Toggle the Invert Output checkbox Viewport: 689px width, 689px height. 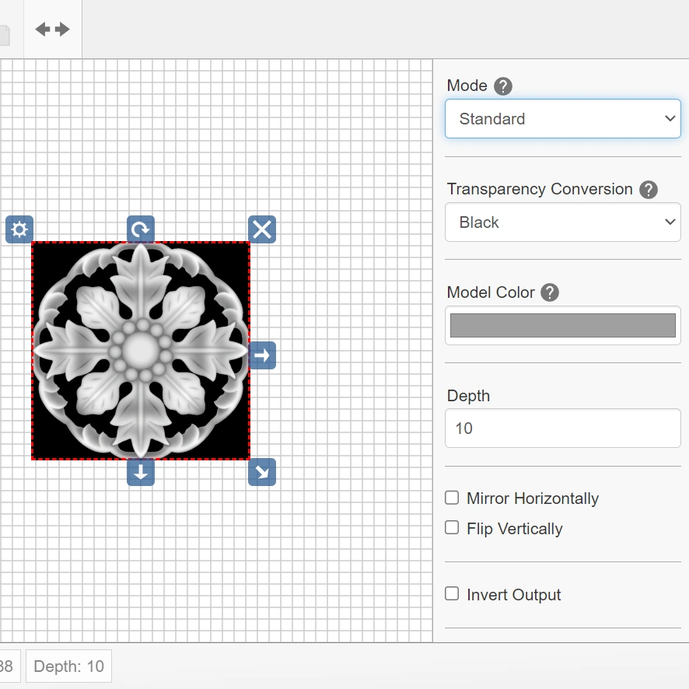[452, 594]
